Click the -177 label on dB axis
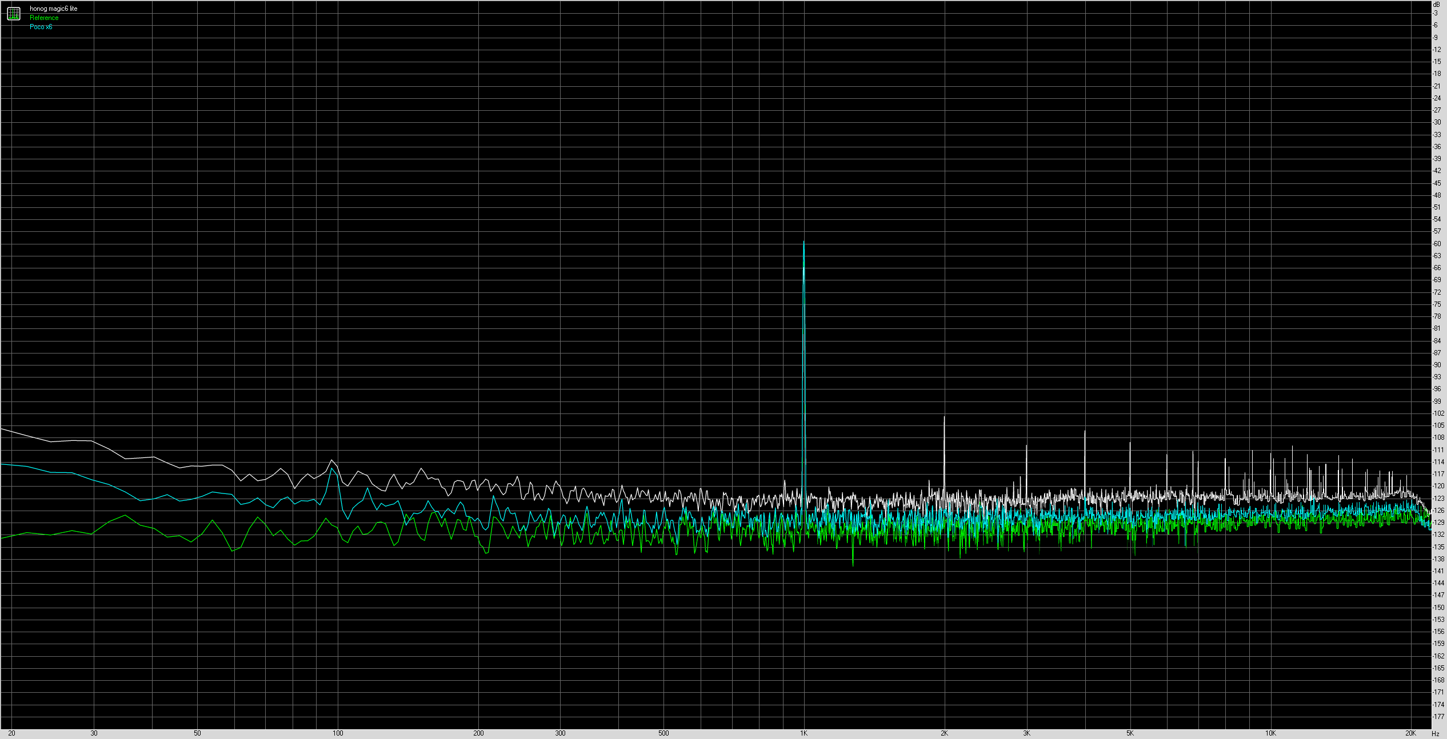The image size is (1447, 739). coord(1438,717)
